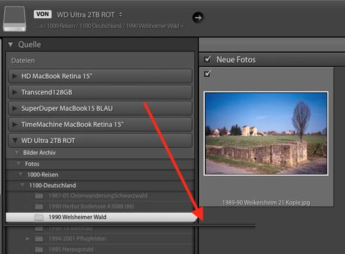Collapse the Quelle panel

click(x=11, y=44)
